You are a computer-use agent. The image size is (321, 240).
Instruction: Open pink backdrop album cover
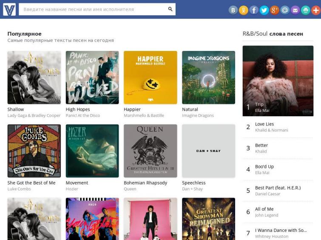[x=150, y=219]
